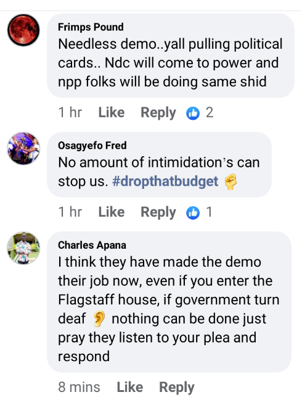Open Charles Apana's profile picture
The height and width of the screenshot is (400, 302).
pos(23,248)
